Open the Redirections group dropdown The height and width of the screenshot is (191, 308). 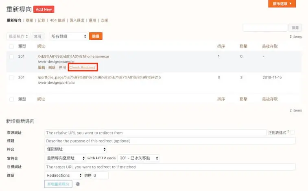click(63, 175)
